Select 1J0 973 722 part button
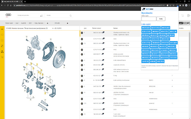This screenshot has height=119, width=191. point(145,62)
